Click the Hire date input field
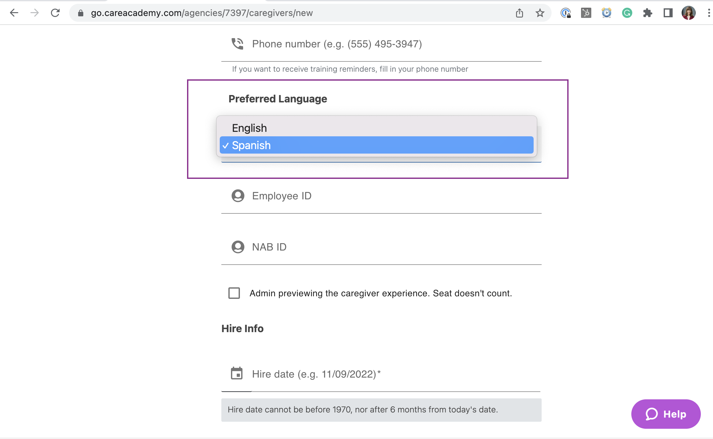The image size is (713, 439). (x=381, y=374)
